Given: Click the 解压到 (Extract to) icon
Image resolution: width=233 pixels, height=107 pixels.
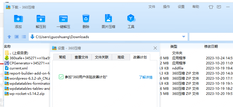Looking at the screenshot, I should (41, 19).
